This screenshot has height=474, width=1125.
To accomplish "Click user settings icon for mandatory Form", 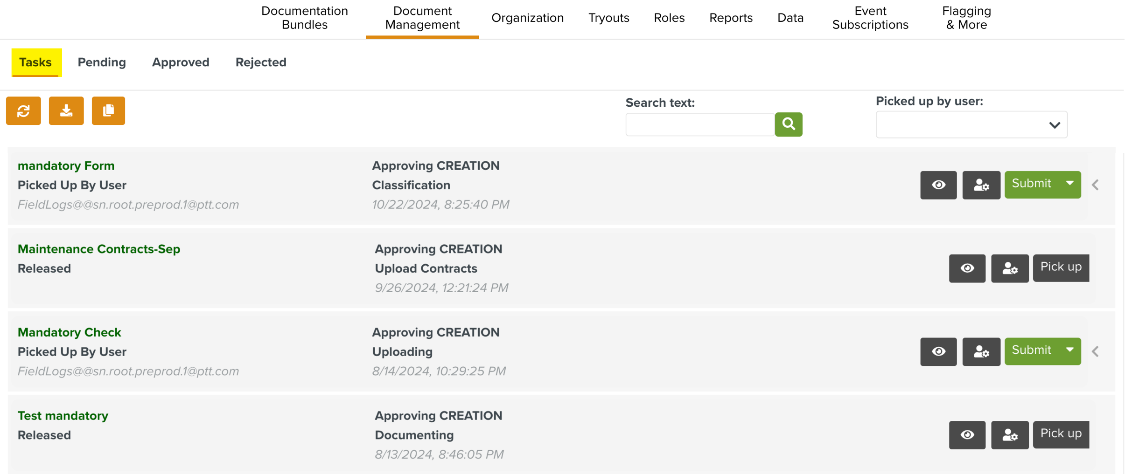I will tap(981, 185).
